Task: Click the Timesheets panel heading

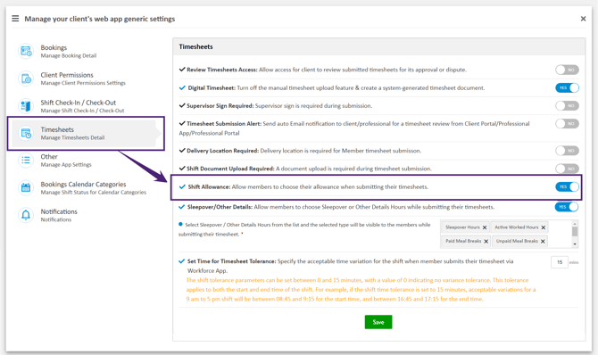Action: (196, 46)
